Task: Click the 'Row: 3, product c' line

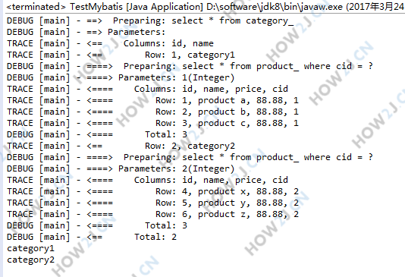Action: (152, 123)
